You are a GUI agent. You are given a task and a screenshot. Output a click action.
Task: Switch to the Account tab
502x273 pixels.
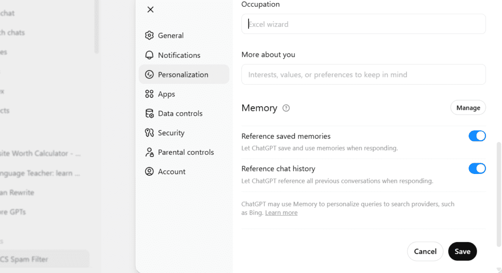184,172
